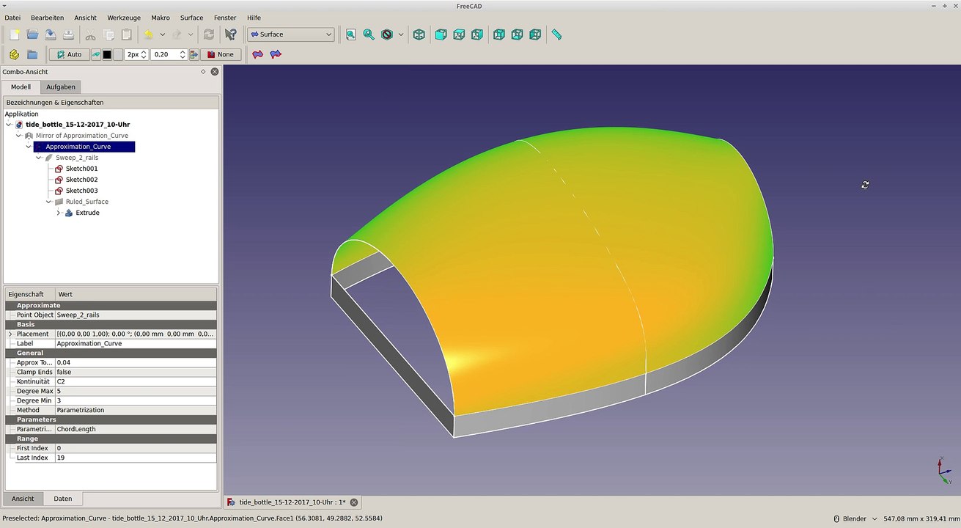Set right view with the cube icon
Screen dimensions: 961x528
[477, 34]
